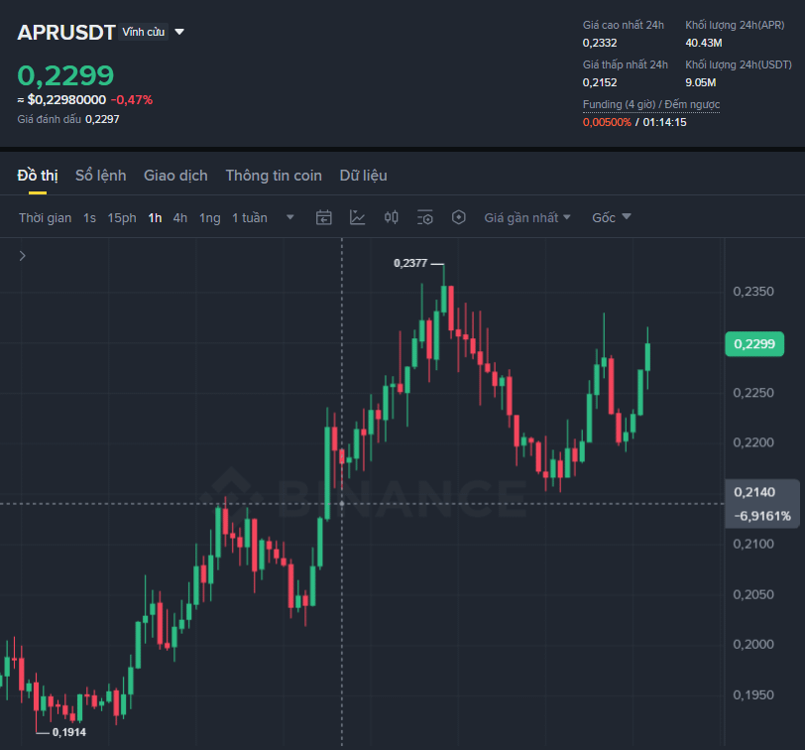
Task: Click the Vĩnh cửu contract type badge
Action: click(143, 32)
